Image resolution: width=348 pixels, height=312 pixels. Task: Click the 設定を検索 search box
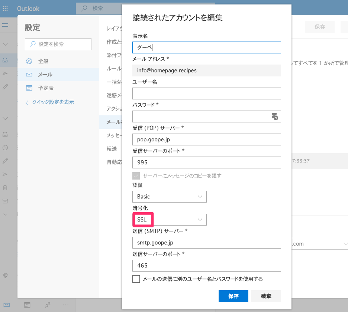(58, 44)
